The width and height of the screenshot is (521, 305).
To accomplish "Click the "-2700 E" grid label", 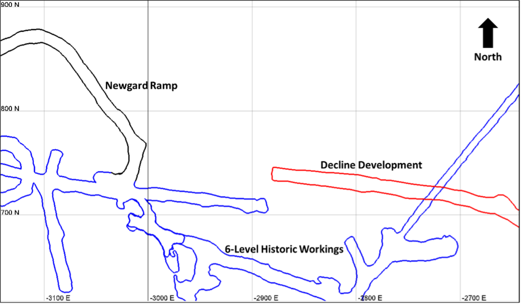I will point(474,298).
